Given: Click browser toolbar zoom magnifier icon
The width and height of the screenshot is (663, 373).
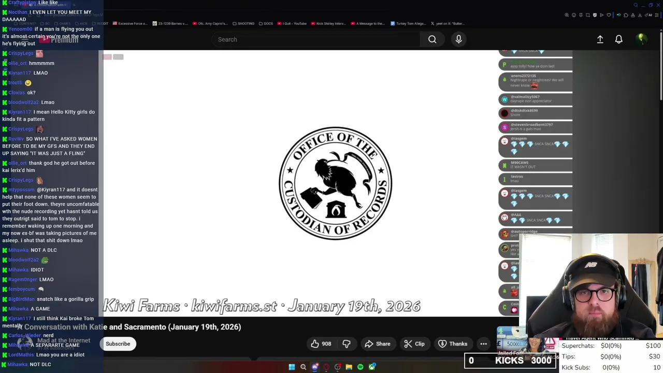Looking at the screenshot, I should click(x=567, y=15).
